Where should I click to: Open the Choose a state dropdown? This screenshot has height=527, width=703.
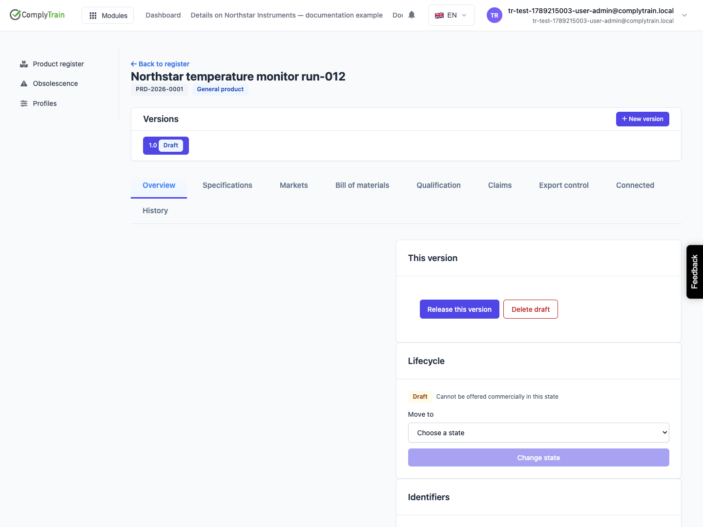coord(538,433)
